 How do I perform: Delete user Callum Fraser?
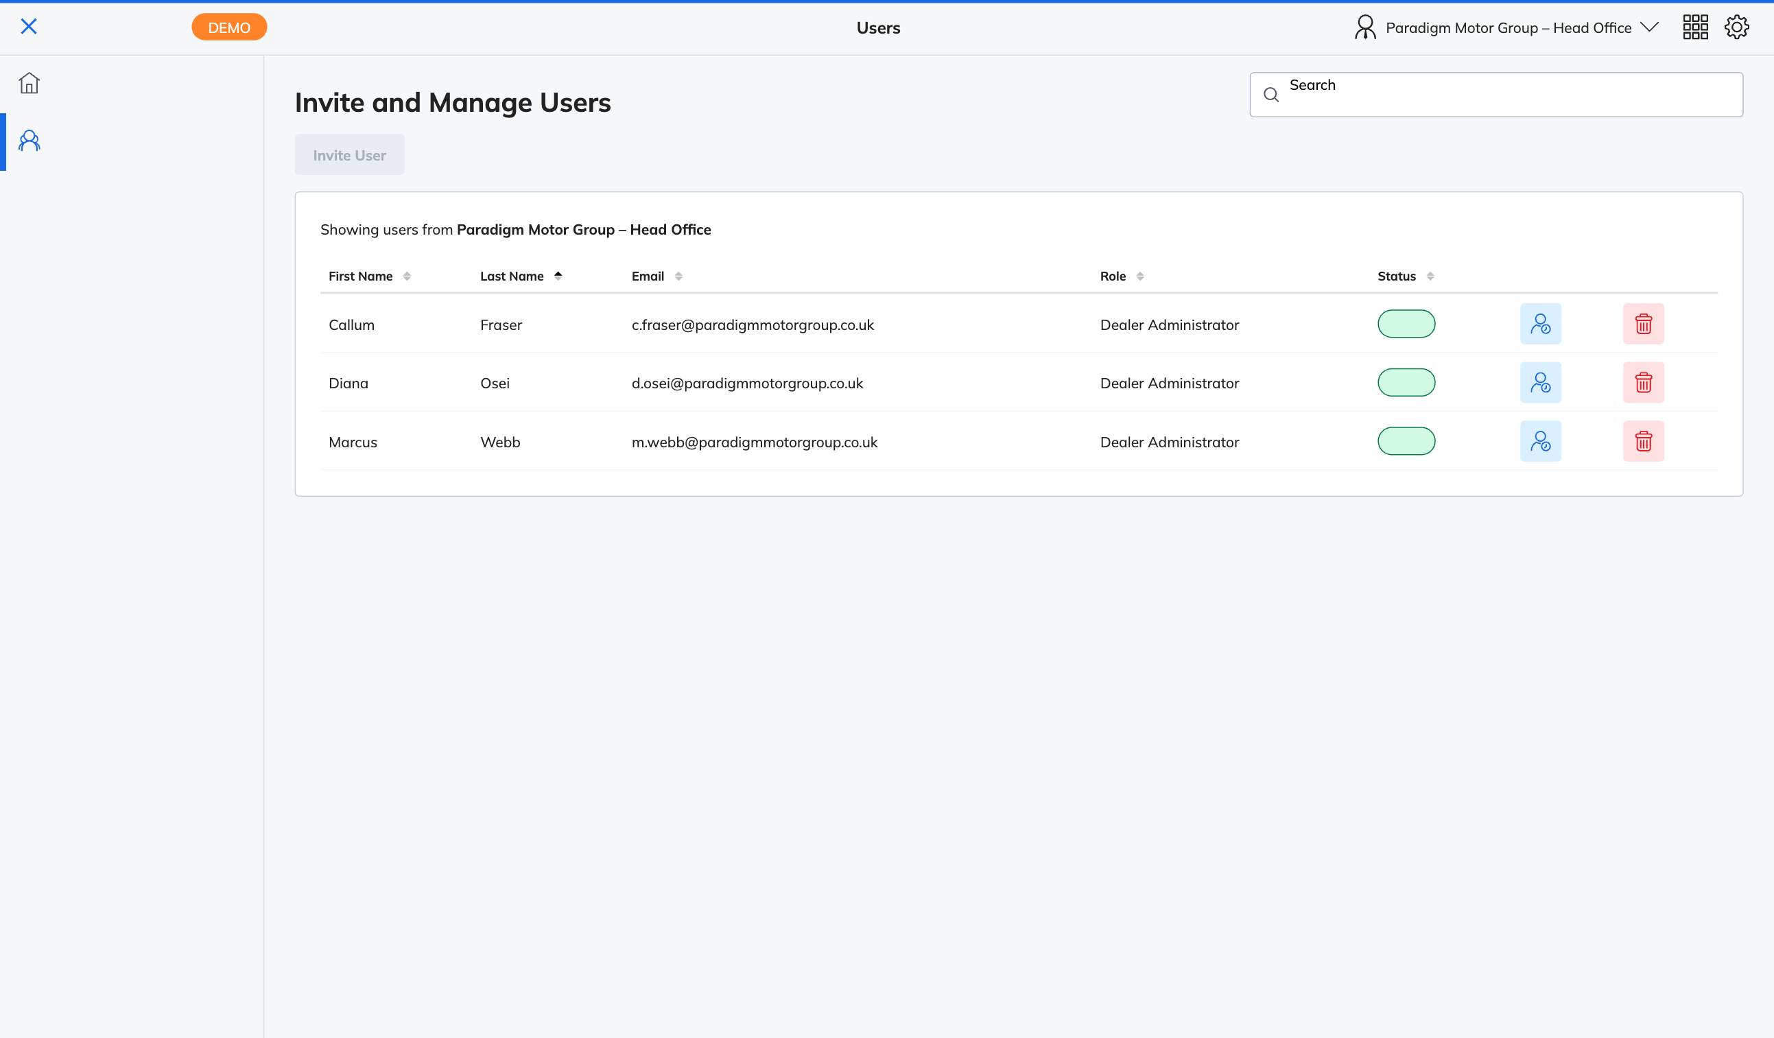point(1643,324)
